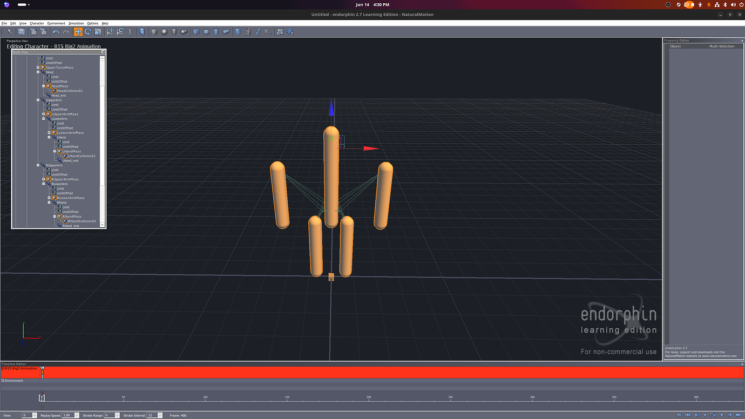
Task: Select the Move tool in toolbar
Action: [78, 32]
